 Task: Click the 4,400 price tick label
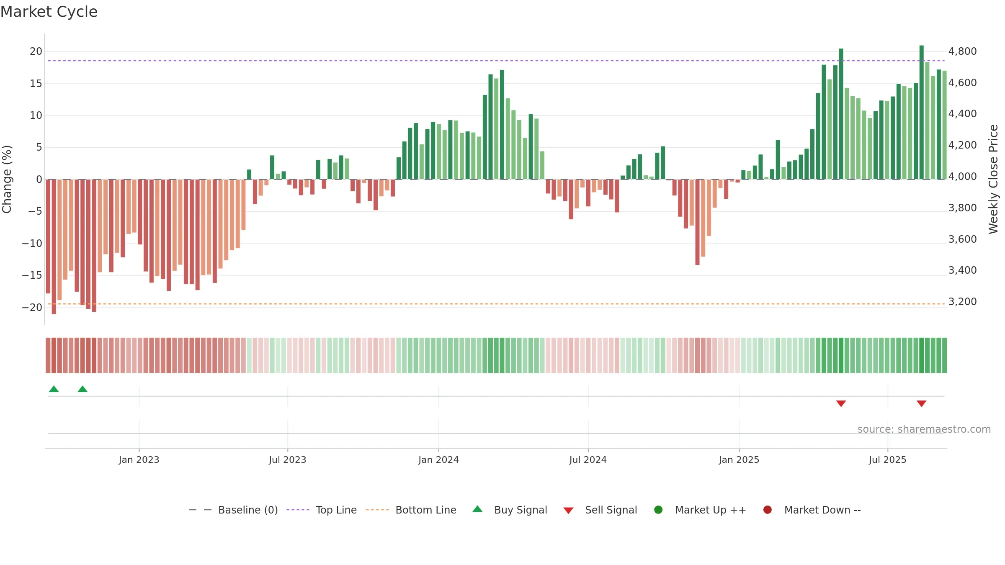962,113
